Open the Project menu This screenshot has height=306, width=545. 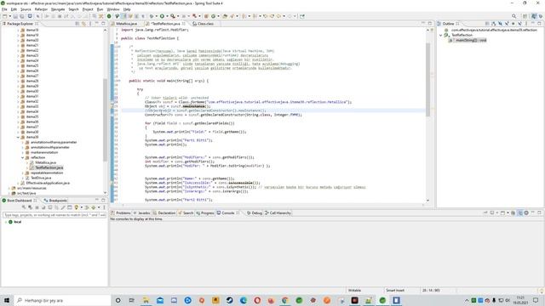tap(88, 9)
